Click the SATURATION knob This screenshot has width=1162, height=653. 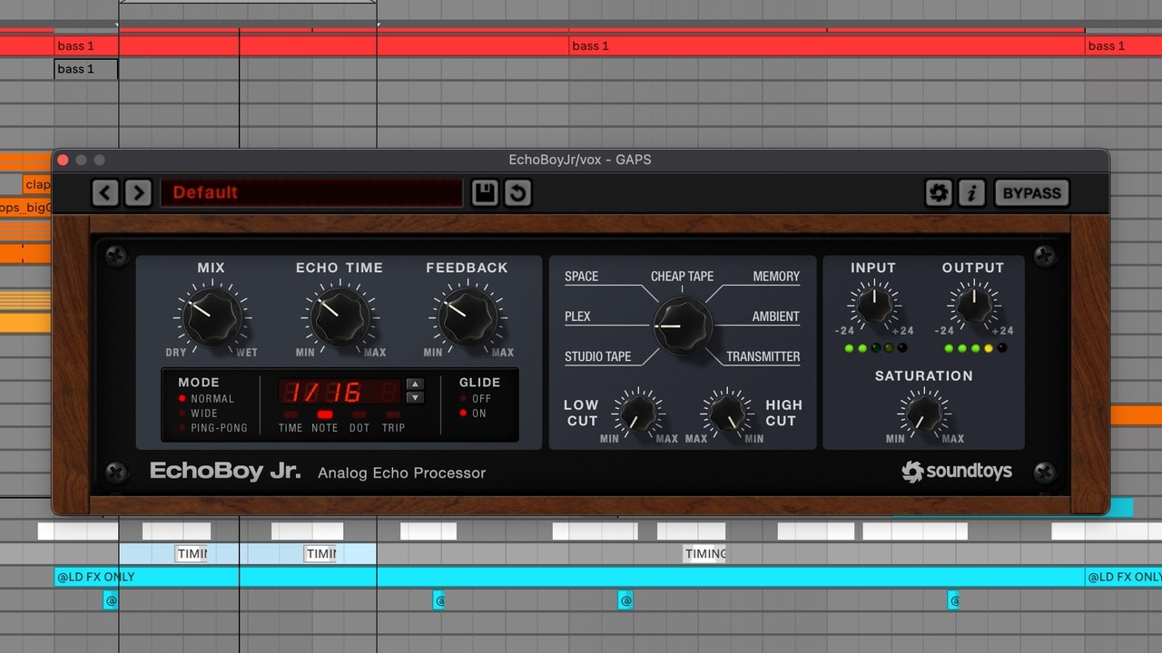924,414
